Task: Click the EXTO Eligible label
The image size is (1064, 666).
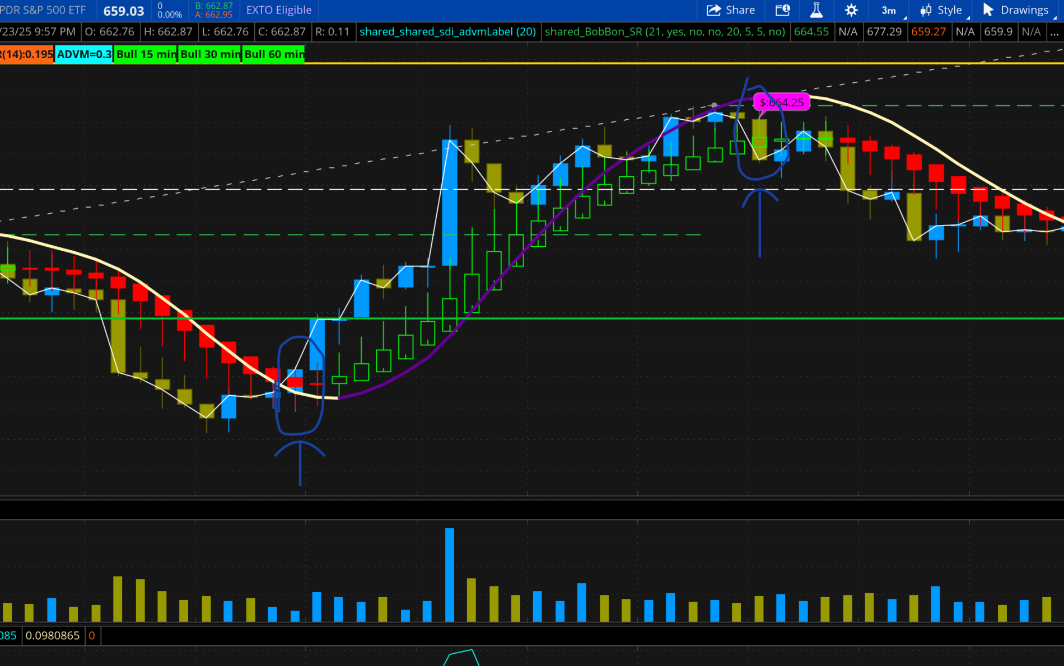Action: coord(278,10)
